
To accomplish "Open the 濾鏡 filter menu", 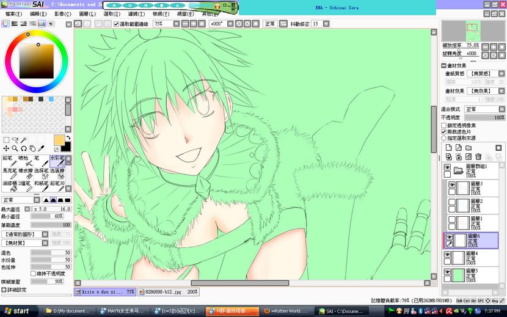I will [x=136, y=14].
